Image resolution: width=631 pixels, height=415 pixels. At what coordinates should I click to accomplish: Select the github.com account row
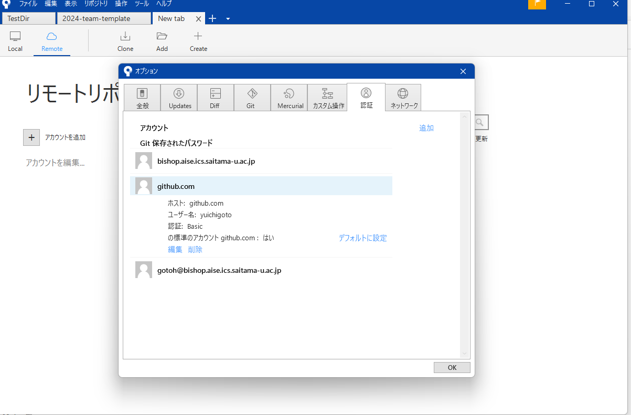tap(261, 186)
